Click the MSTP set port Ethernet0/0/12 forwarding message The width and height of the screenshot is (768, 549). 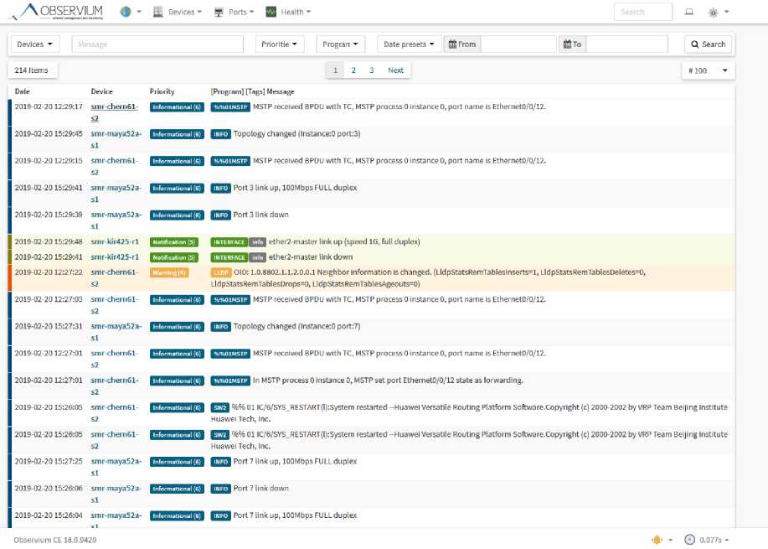[388, 381]
